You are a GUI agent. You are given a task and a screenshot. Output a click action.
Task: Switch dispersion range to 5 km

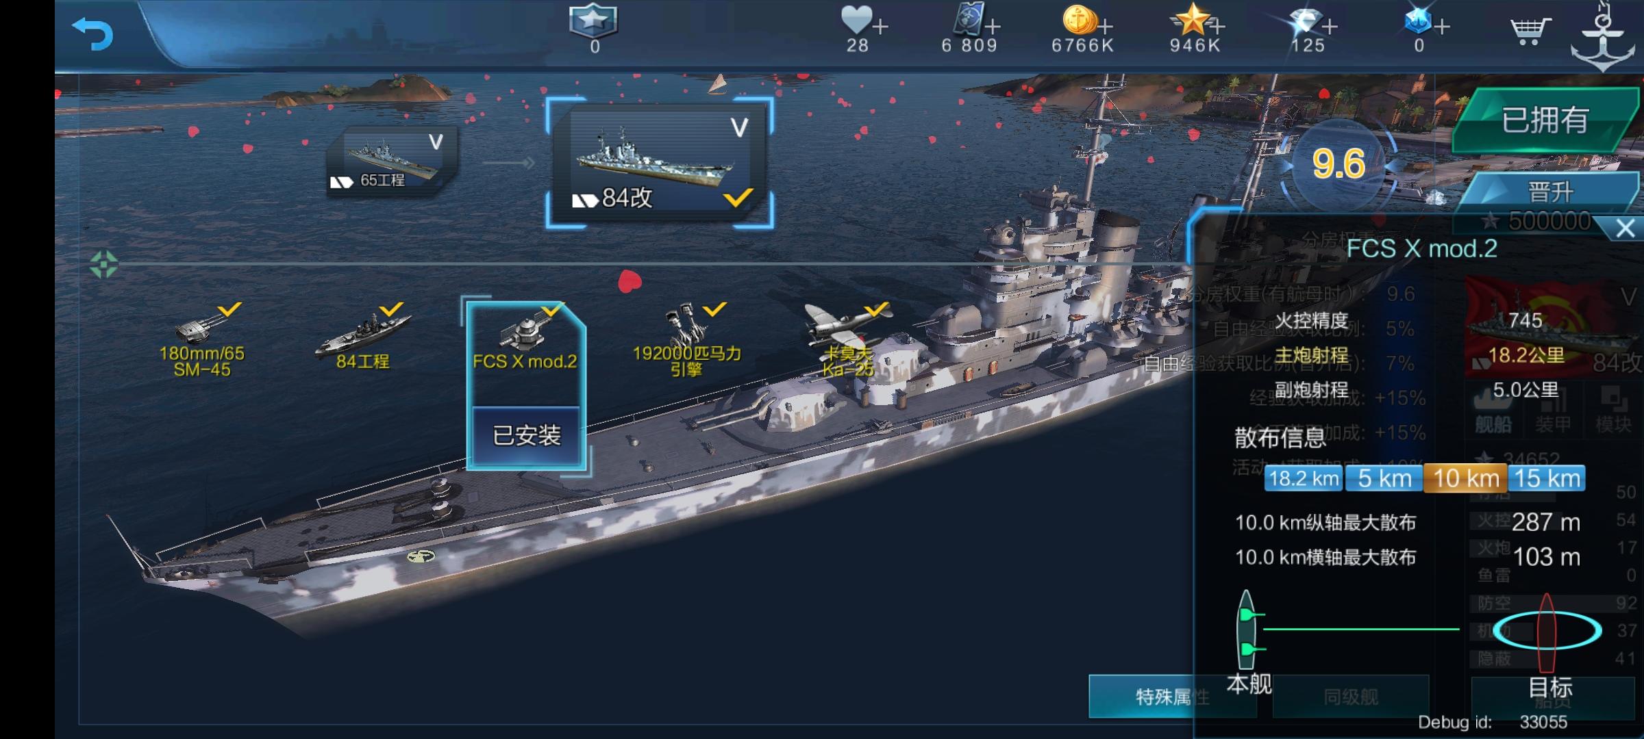coord(1384,478)
